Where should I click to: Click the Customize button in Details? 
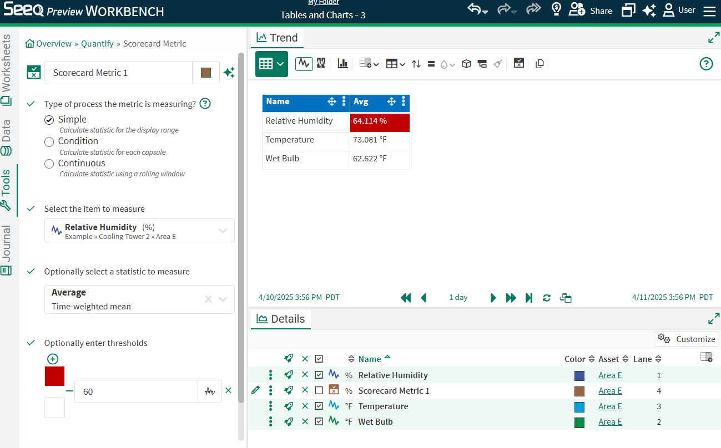click(687, 339)
